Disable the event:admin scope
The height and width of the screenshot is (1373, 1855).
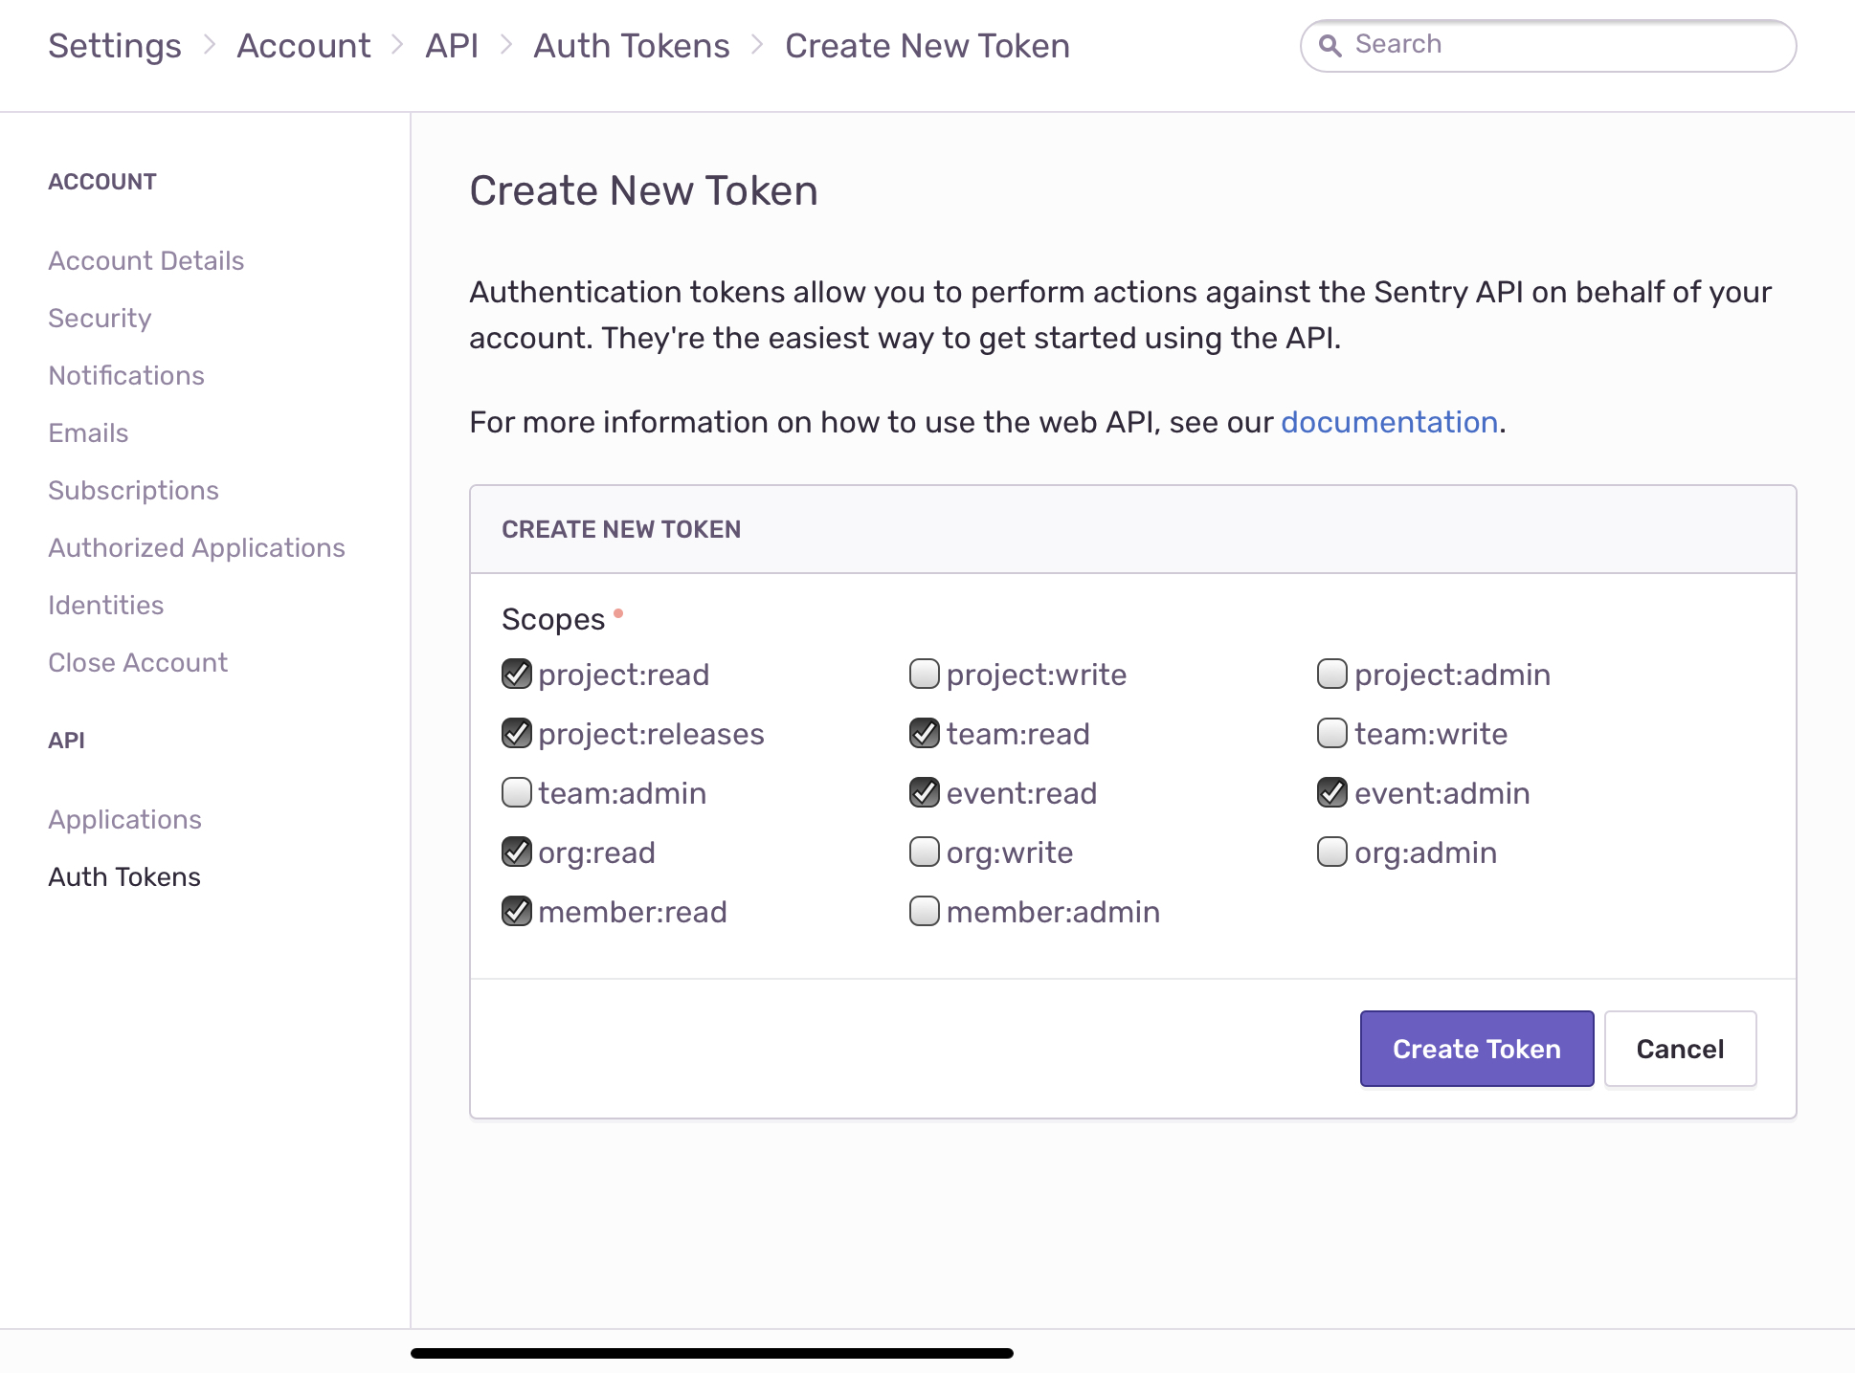(x=1331, y=793)
